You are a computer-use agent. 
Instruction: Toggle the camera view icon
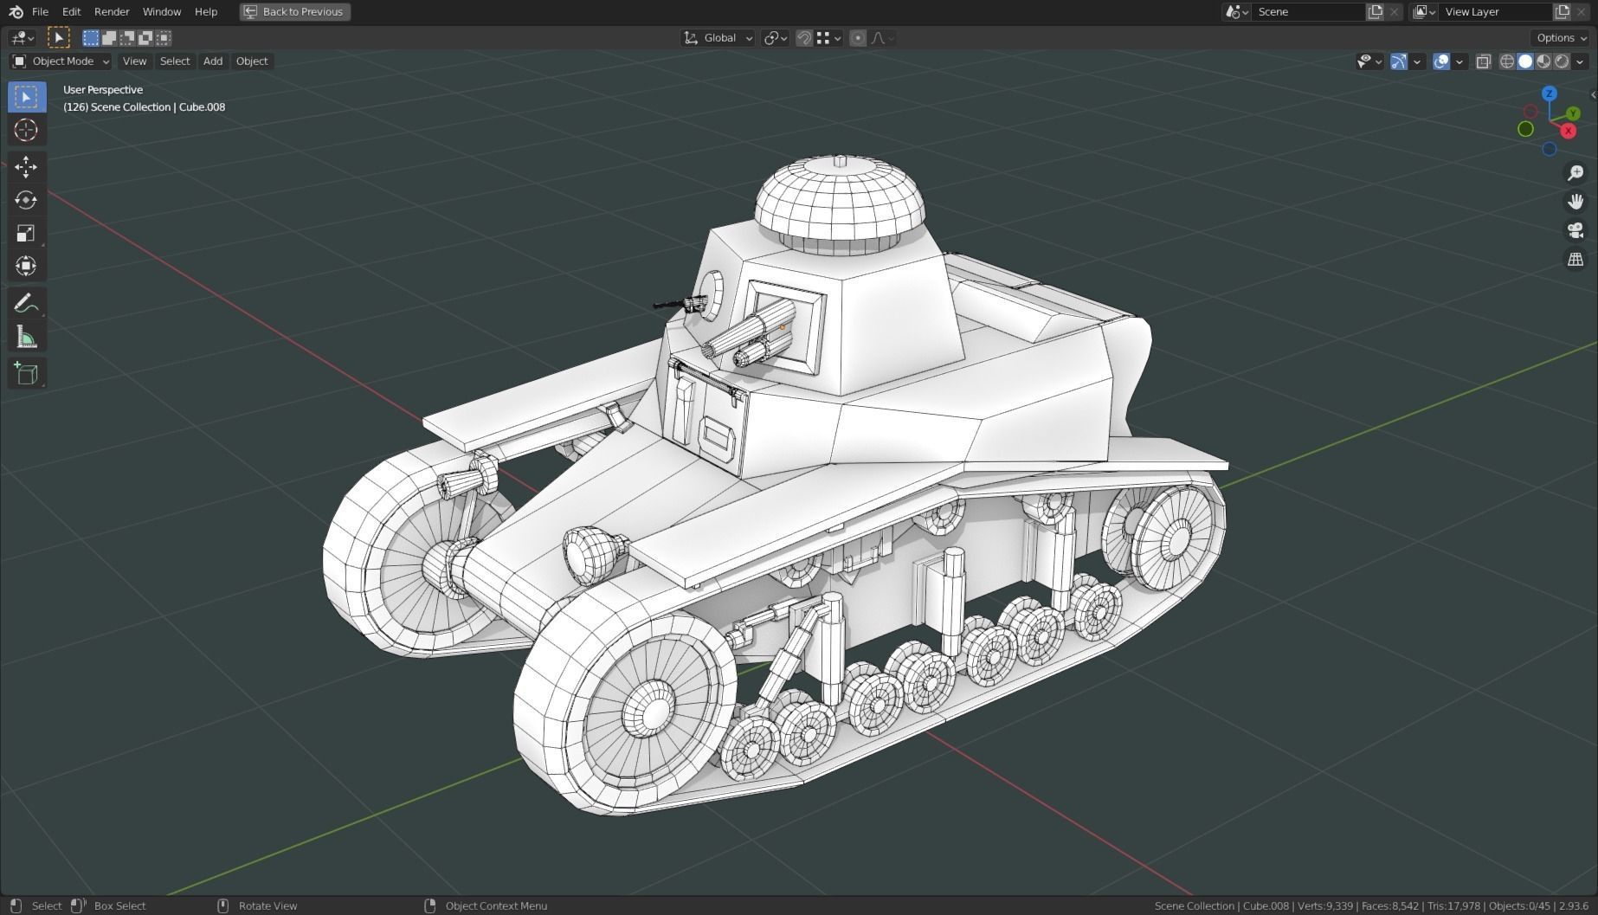1575,230
